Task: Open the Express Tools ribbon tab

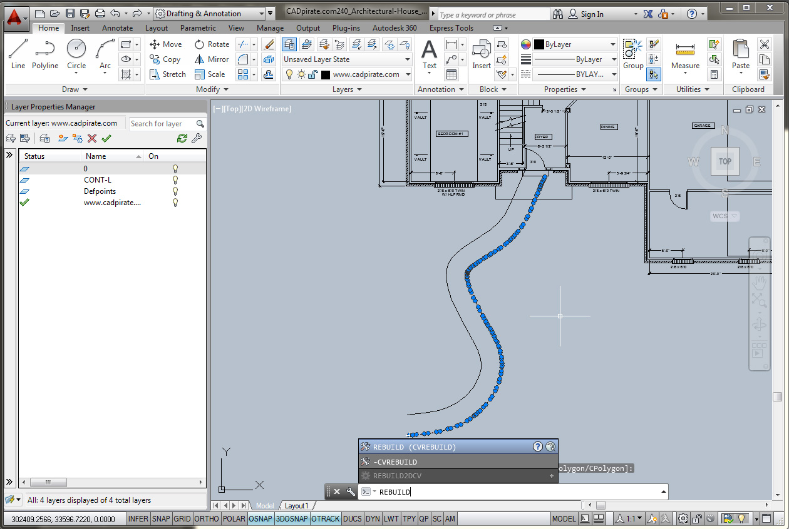Action: 451,28
